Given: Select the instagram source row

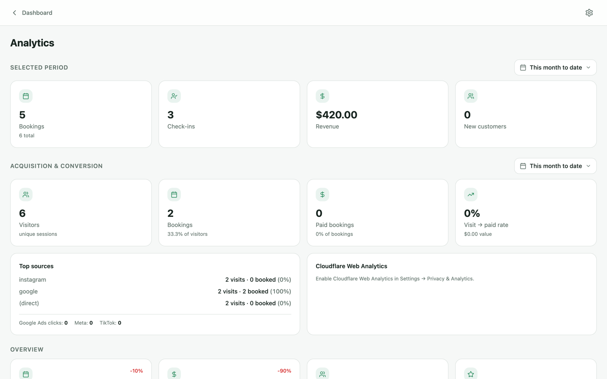Looking at the screenshot, I should (155, 280).
